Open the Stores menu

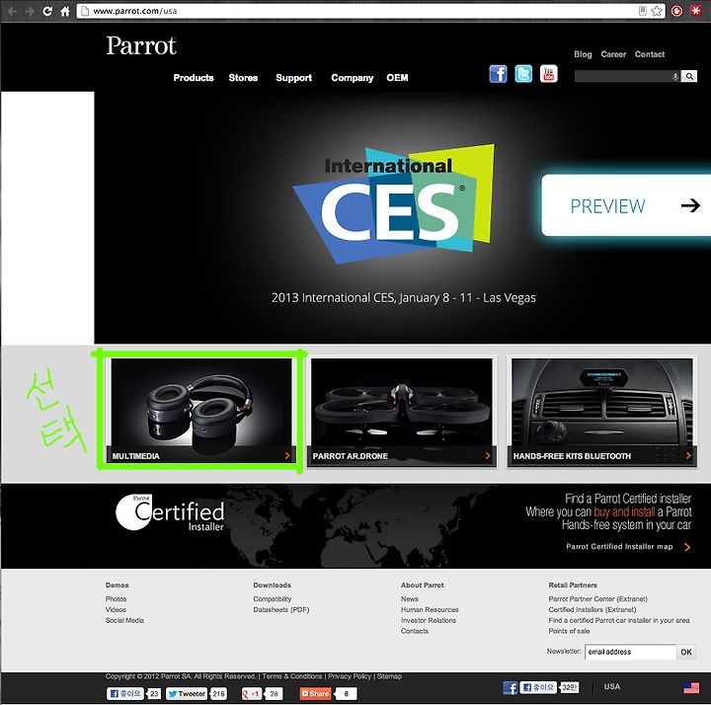(x=243, y=78)
